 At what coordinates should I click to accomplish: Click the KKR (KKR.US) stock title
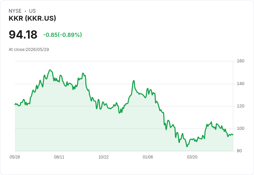[32, 18]
